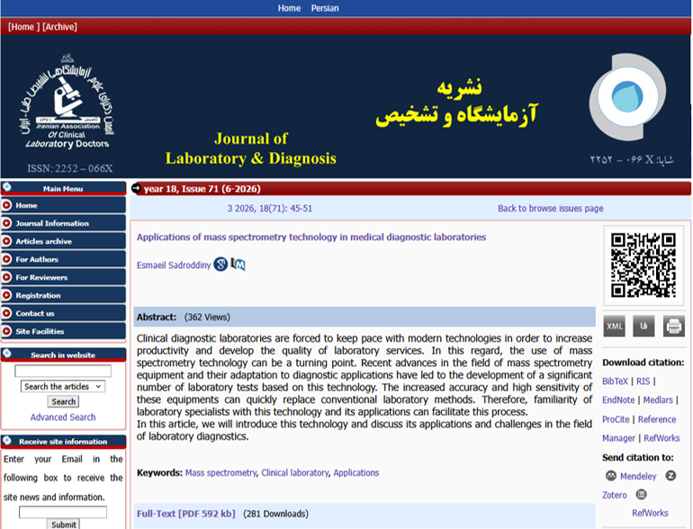Image resolution: width=693 pixels, height=529 pixels.
Task: Send citation to RefWorks link
Action: tap(650, 513)
